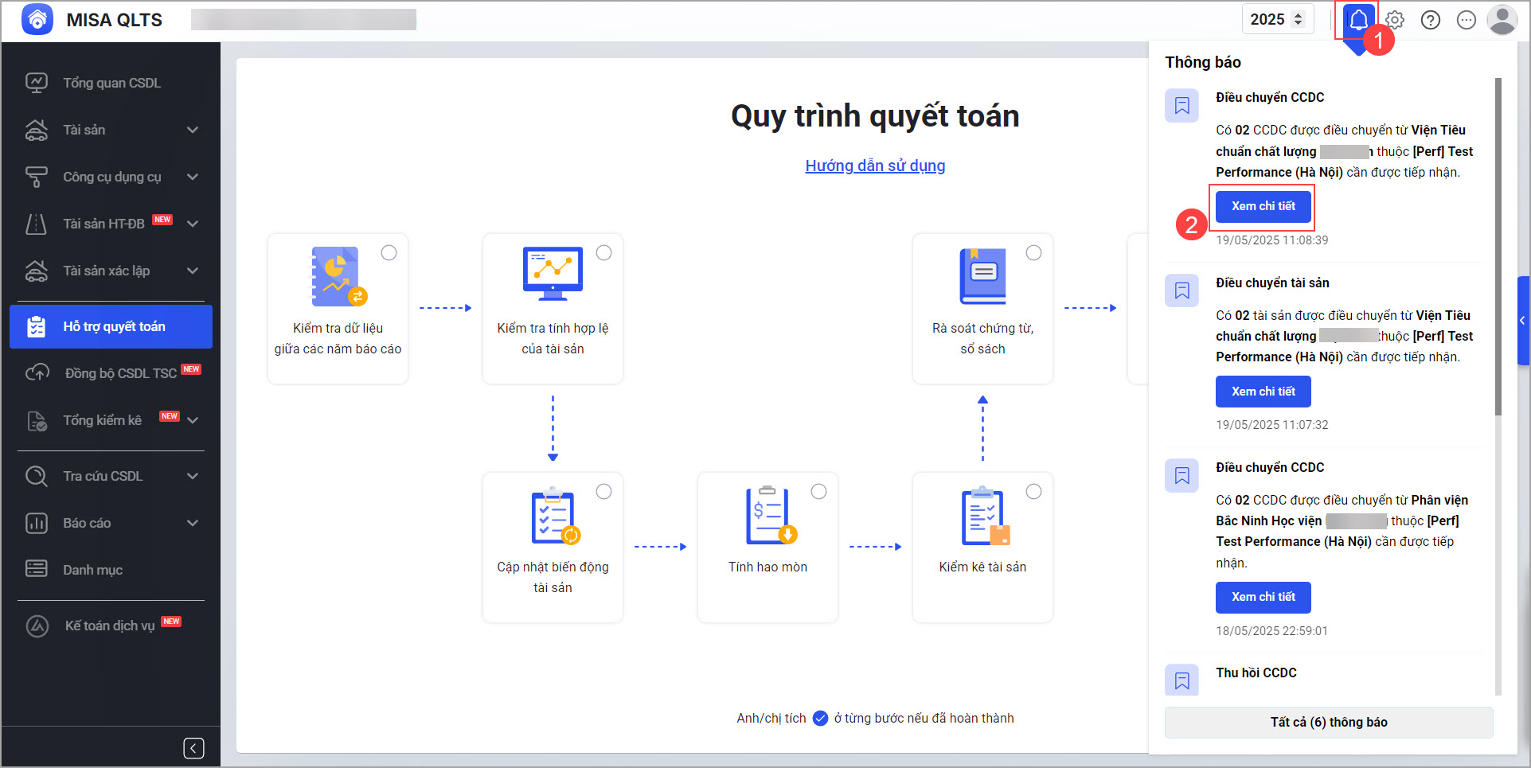Click the Công cụ dụng cụ sidebar icon
1531x768 pixels.
37,177
